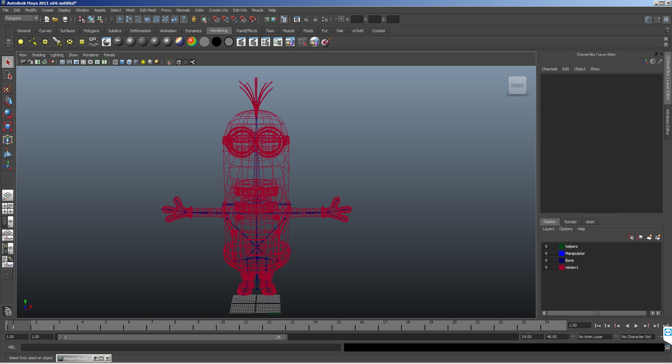Expand shelf scroll down arrow at right
The image size is (672, 364).
666,45
